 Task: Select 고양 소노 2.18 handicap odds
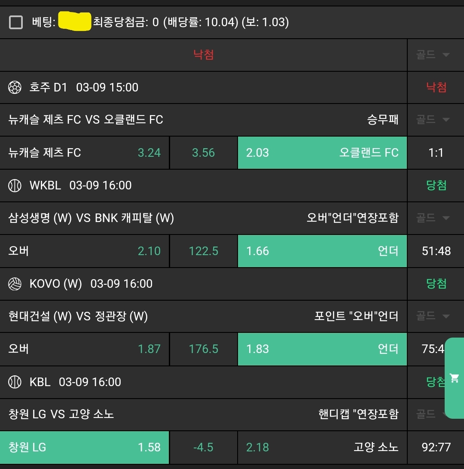[322, 448]
